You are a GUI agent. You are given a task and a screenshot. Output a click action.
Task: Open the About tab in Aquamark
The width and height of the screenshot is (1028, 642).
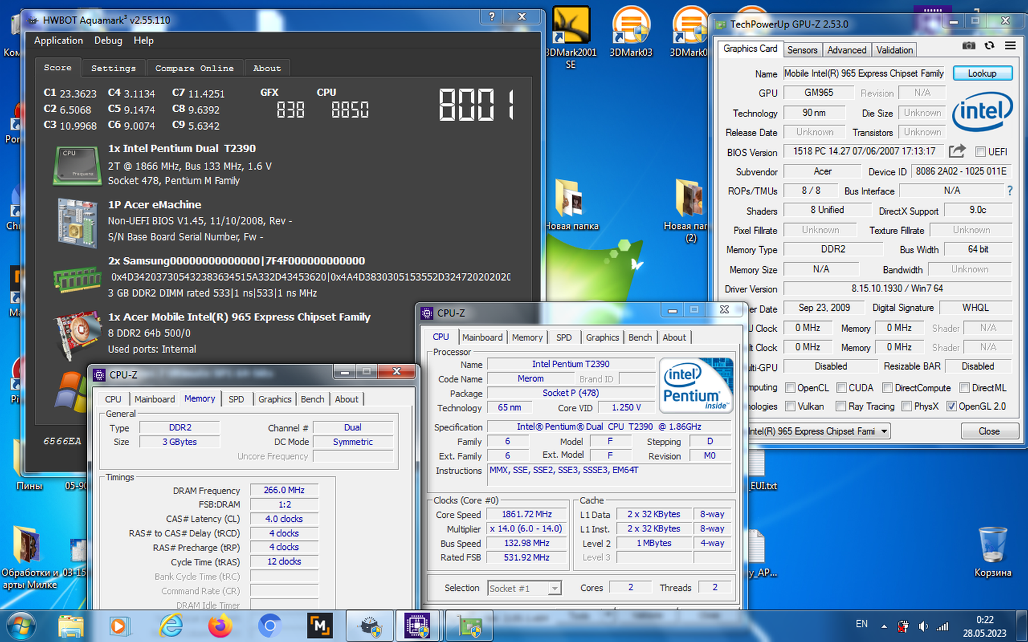coord(267,68)
